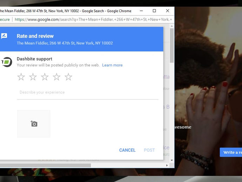Select the first rating star
Viewport: 242px width, 182px height.
[x=21, y=77]
